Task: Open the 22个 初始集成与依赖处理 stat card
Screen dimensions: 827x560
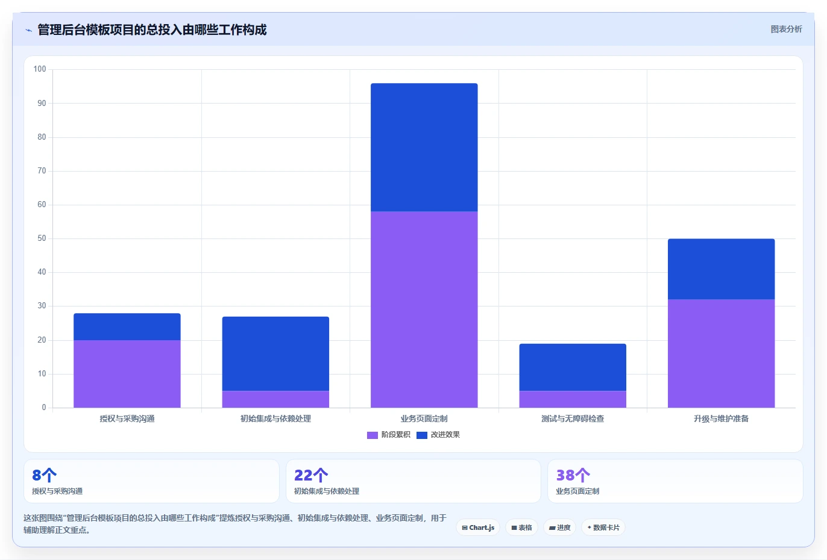Action: click(x=413, y=481)
